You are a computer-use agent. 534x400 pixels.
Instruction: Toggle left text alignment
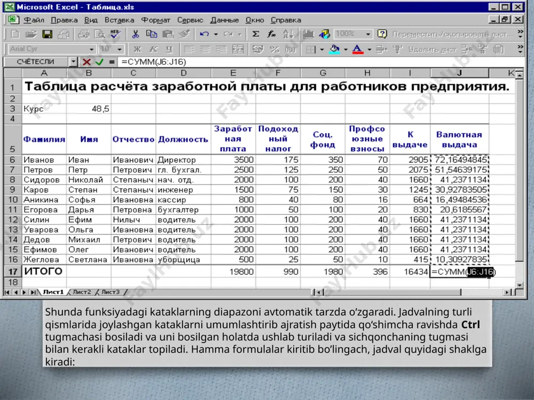pyautogui.click(x=189, y=50)
